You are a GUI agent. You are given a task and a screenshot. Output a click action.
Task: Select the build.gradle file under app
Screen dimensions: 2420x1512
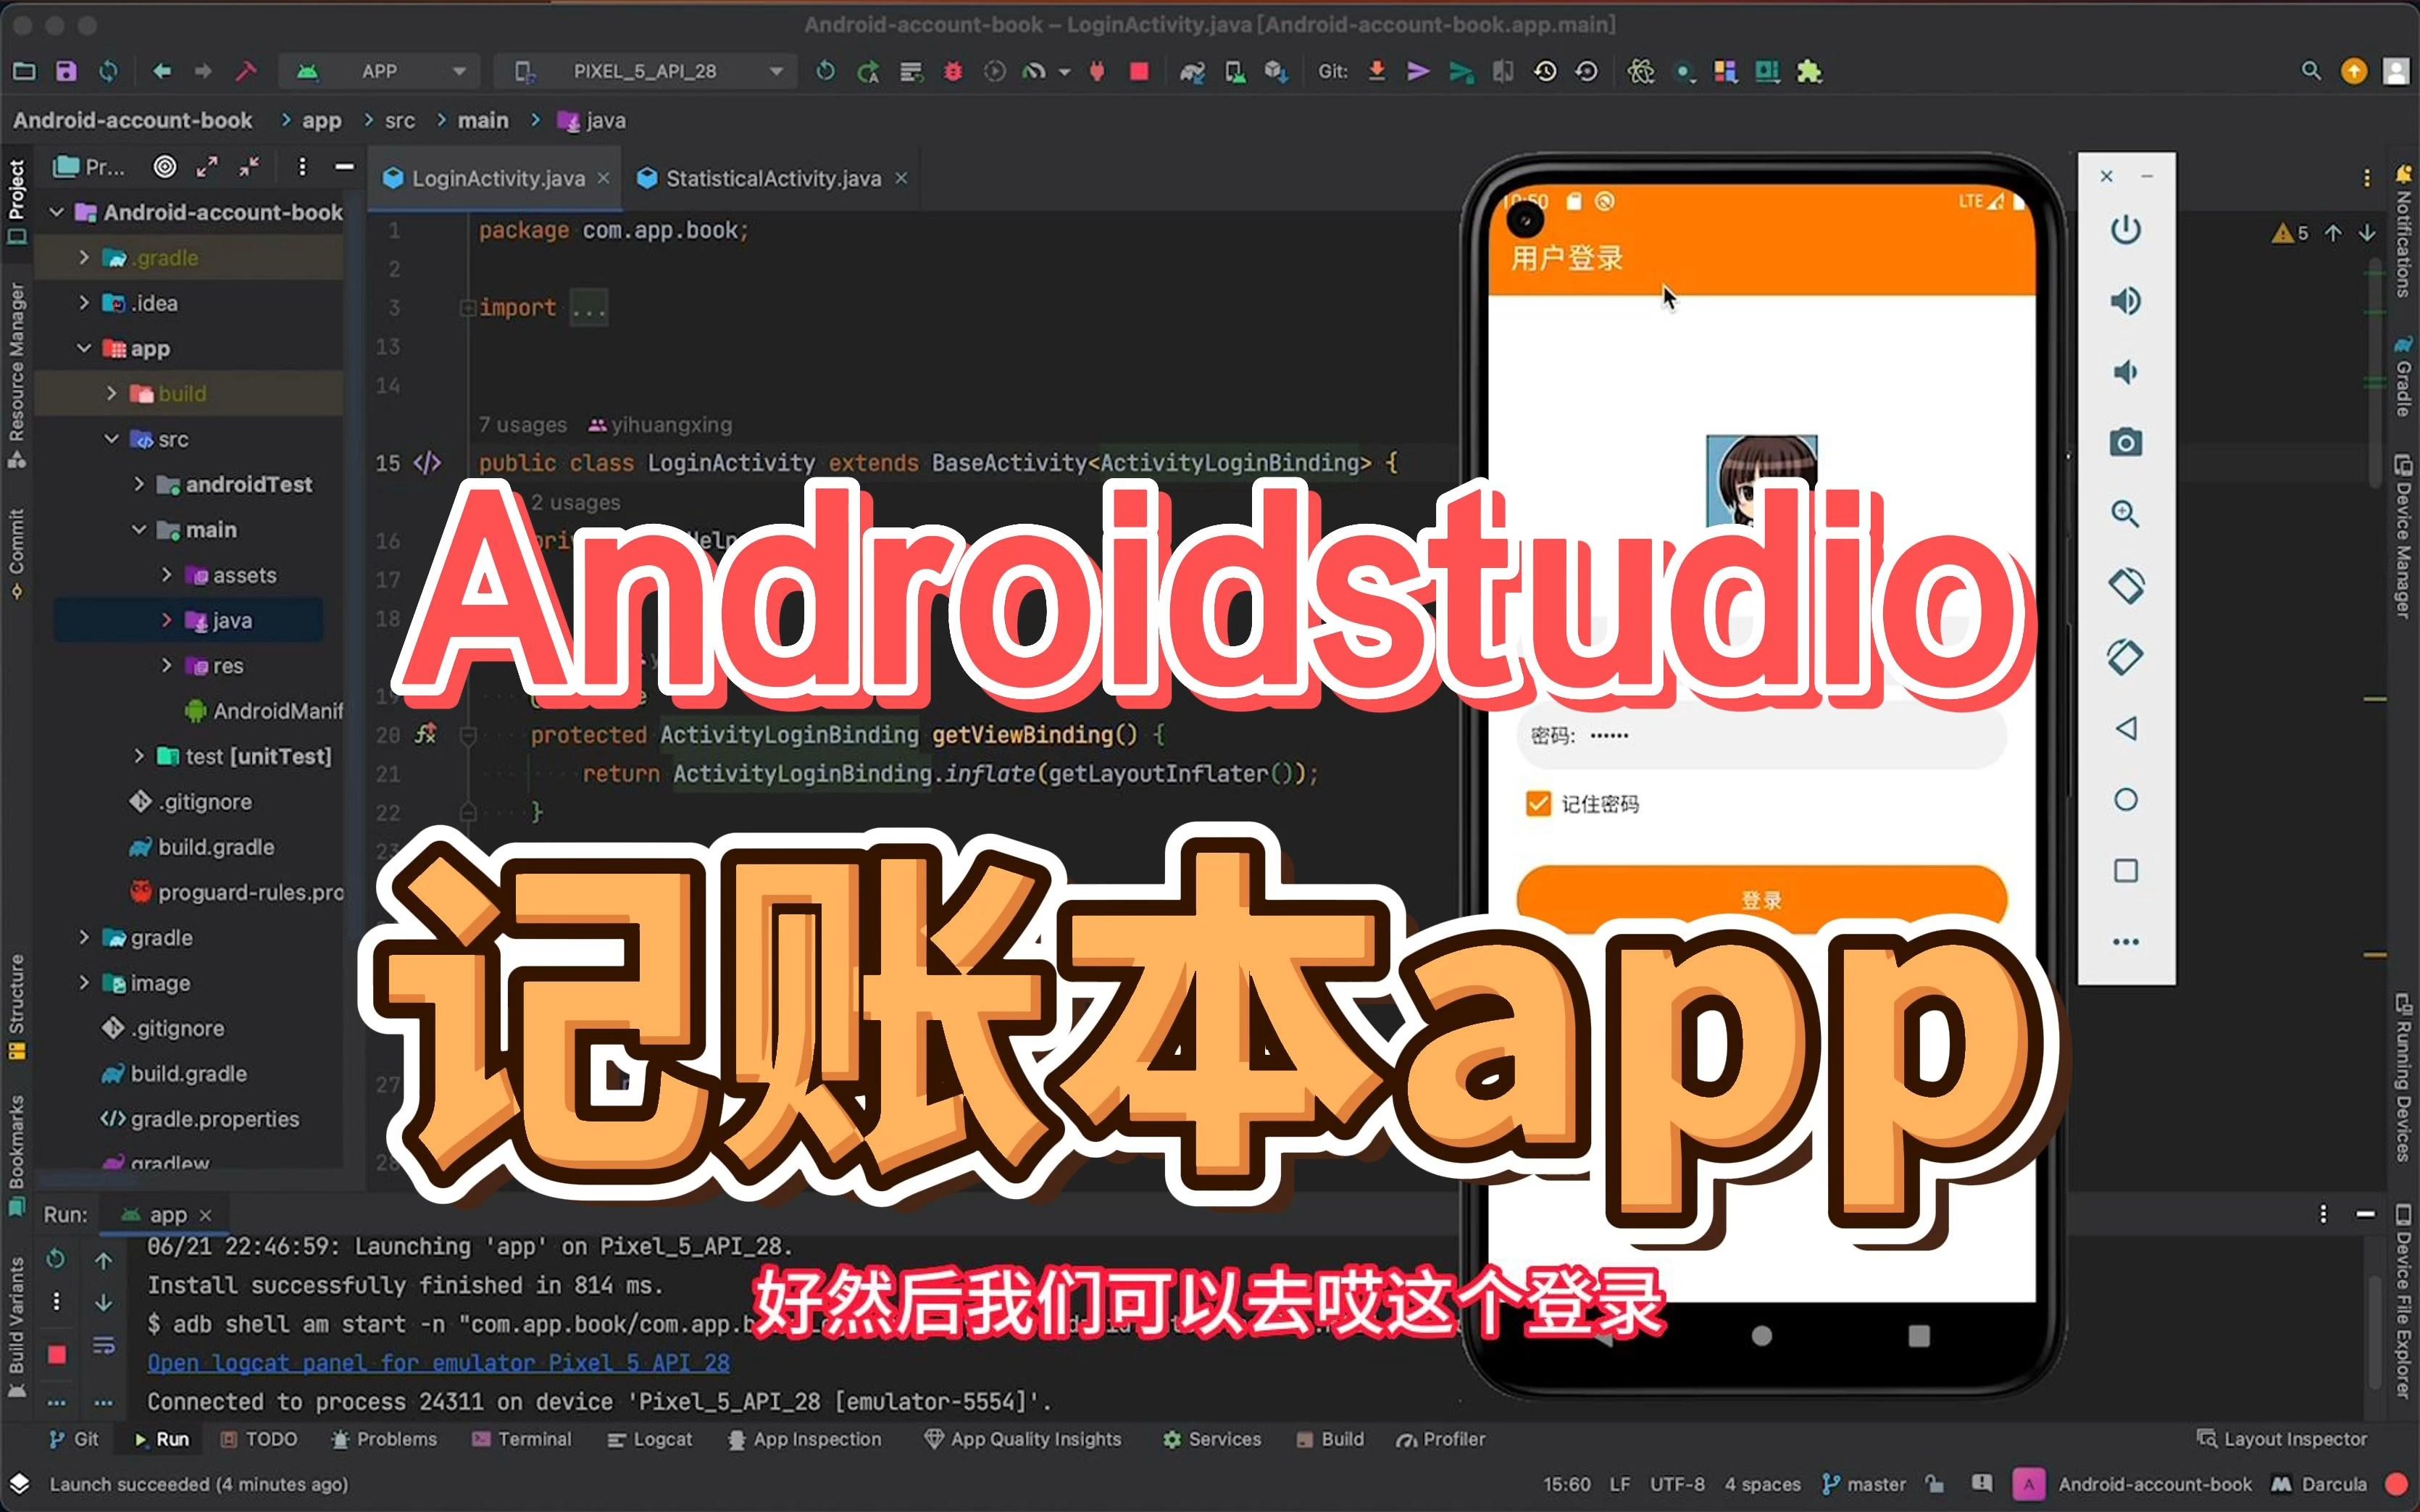pos(202,847)
